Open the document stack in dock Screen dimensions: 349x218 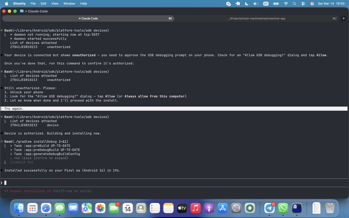[x=316, y=208]
